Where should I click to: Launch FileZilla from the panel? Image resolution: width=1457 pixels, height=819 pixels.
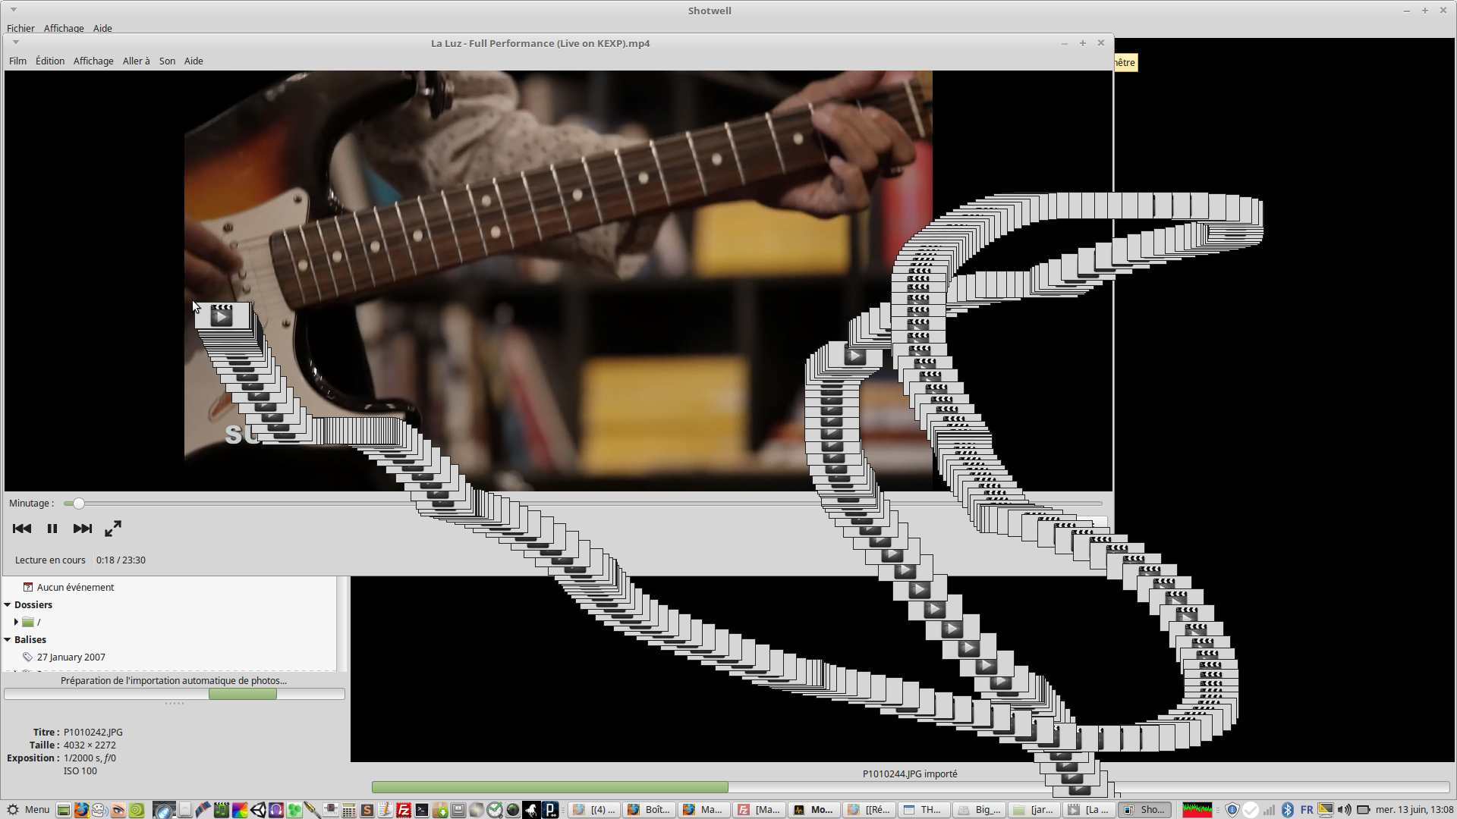click(x=404, y=810)
